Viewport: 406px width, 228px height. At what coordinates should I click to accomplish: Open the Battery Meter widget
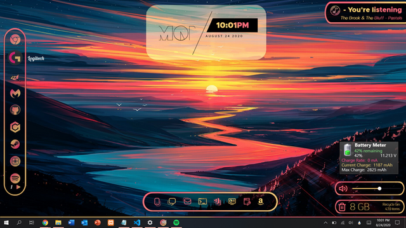pyautogui.click(x=369, y=158)
